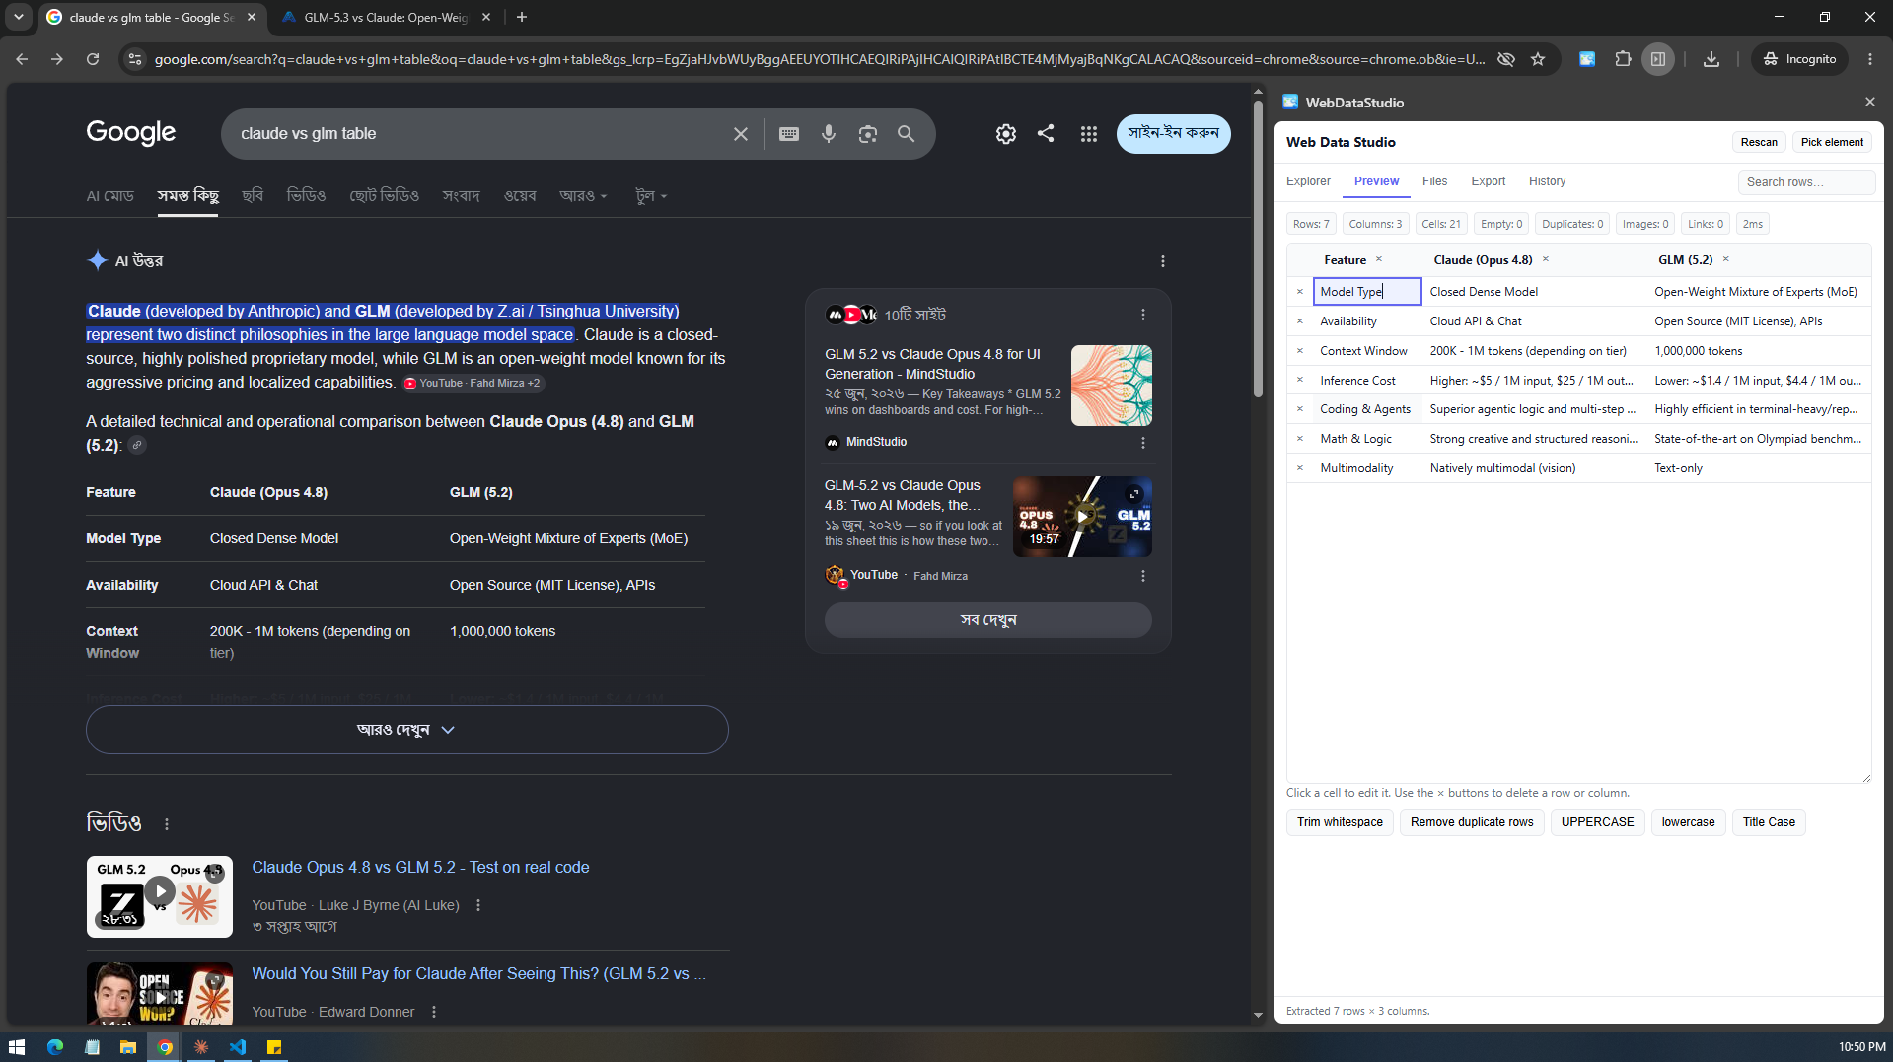The height and width of the screenshot is (1062, 1893).
Task: Open the Files tab
Action: point(1434,181)
